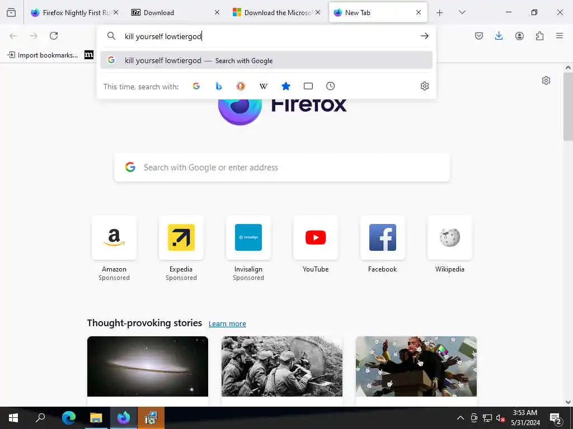Click Learn more link beside stories heading
Viewport: 573px width, 429px height.
coord(227,323)
